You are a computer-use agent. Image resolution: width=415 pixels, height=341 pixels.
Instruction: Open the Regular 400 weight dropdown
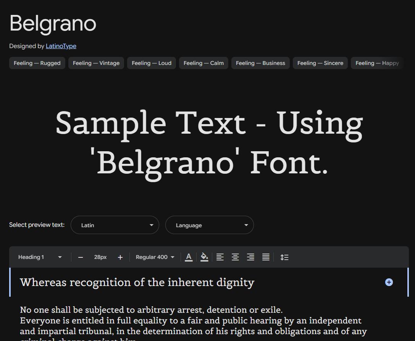pos(155,257)
